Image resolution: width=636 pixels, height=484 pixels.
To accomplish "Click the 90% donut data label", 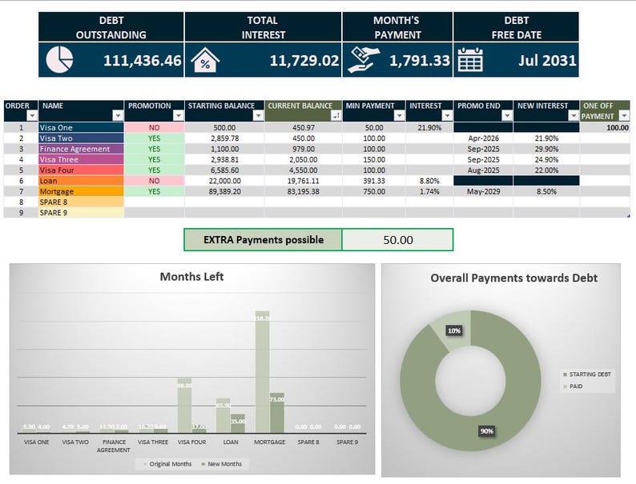I will point(487,431).
